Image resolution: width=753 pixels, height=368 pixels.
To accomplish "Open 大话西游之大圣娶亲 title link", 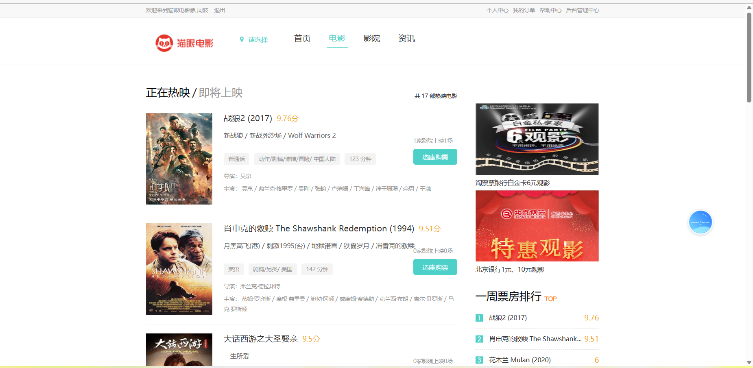I will pyautogui.click(x=261, y=339).
